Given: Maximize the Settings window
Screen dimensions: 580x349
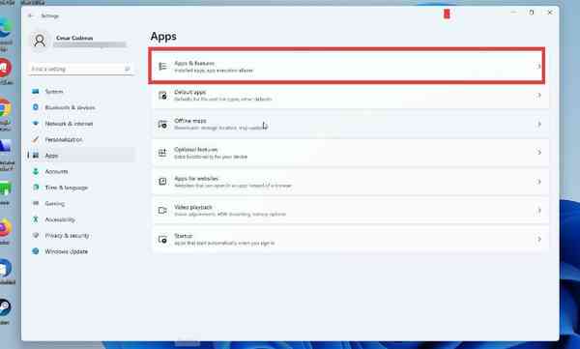Looking at the screenshot, I should [531, 13].
